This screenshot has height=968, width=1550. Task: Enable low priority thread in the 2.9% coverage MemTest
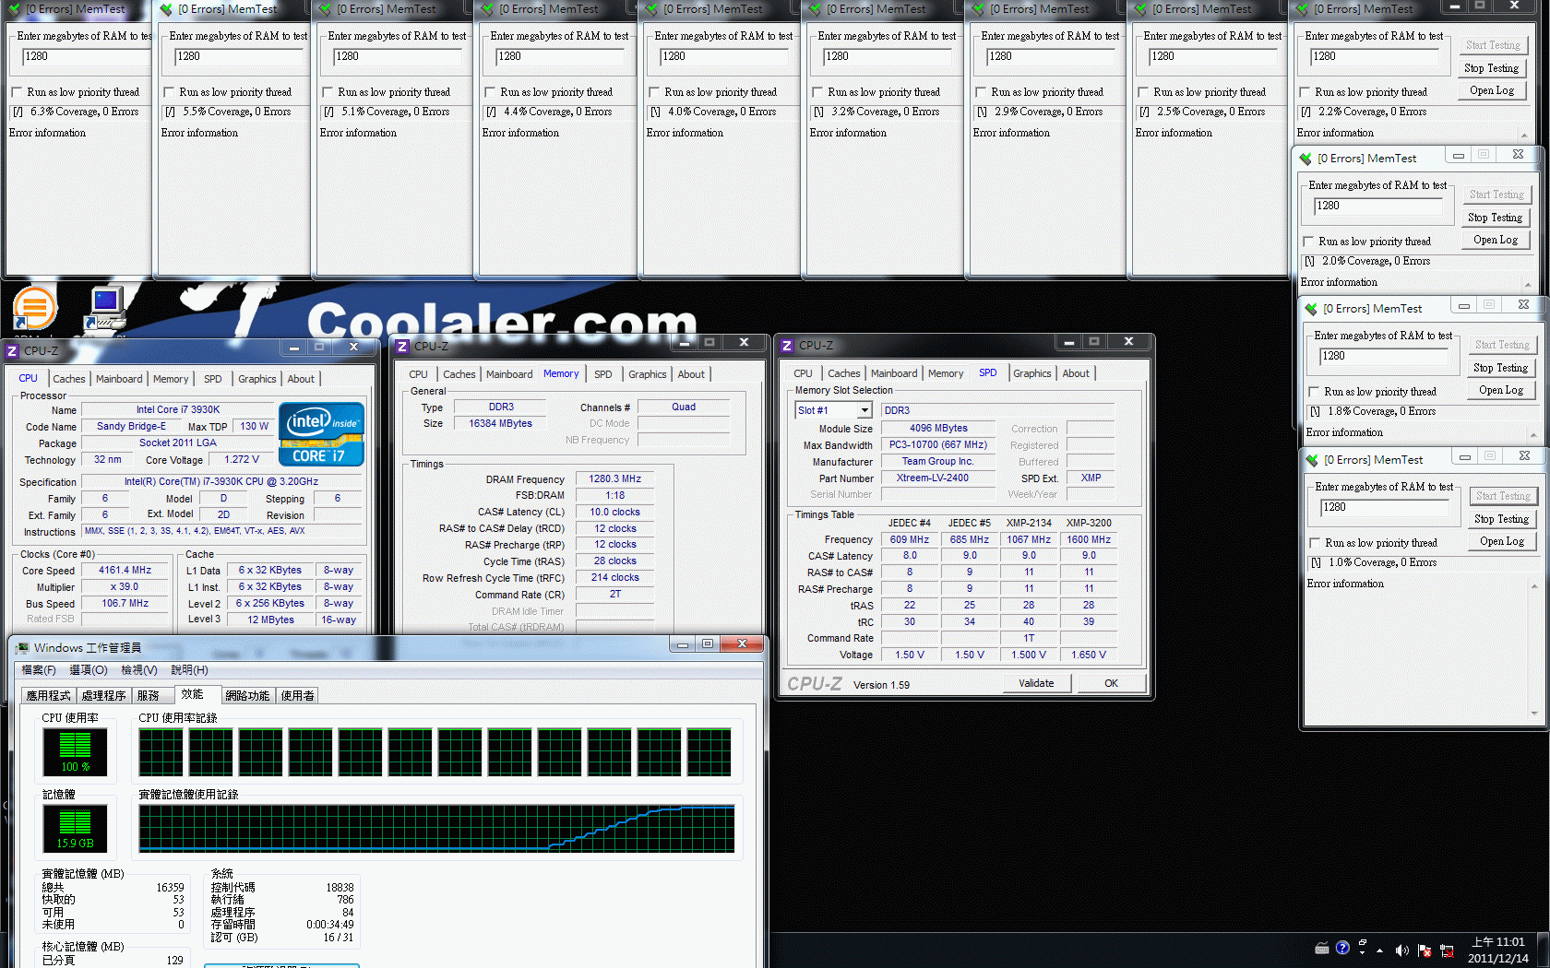tap(981, 92)
